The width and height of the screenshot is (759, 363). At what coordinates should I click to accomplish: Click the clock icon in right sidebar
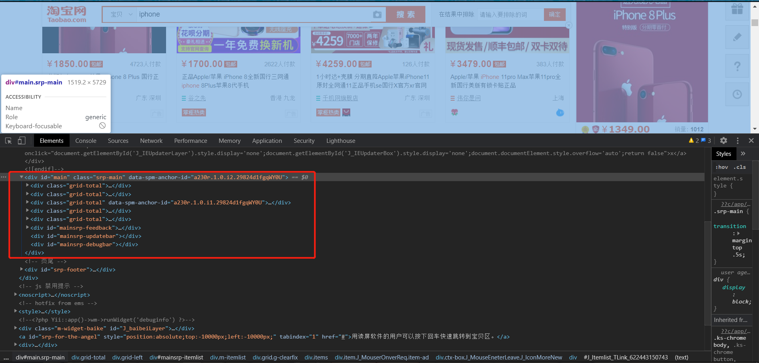point(737,94)
